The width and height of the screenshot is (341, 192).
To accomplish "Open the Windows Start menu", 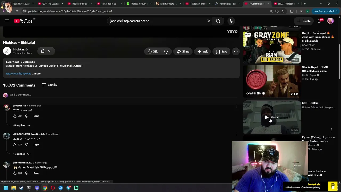I will (x=6, y=188).
